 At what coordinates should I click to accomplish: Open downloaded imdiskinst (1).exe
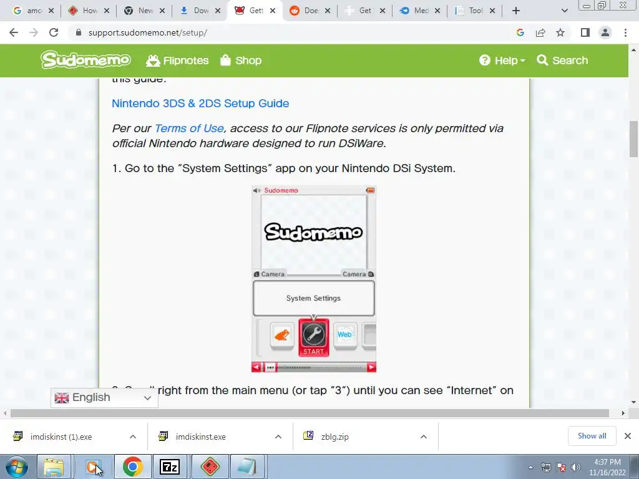tap(61, 437)
